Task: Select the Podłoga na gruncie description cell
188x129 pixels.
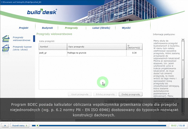Action: [97, 53]
